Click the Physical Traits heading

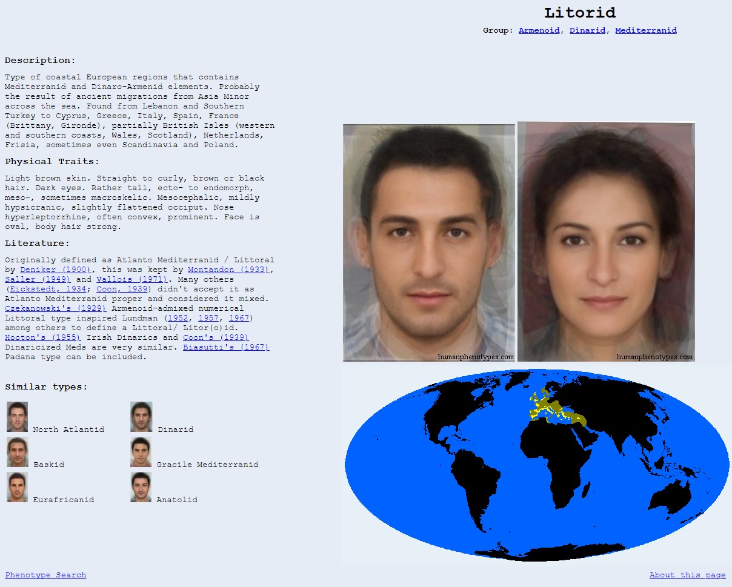pyautogui.click(x=52, y=162)
